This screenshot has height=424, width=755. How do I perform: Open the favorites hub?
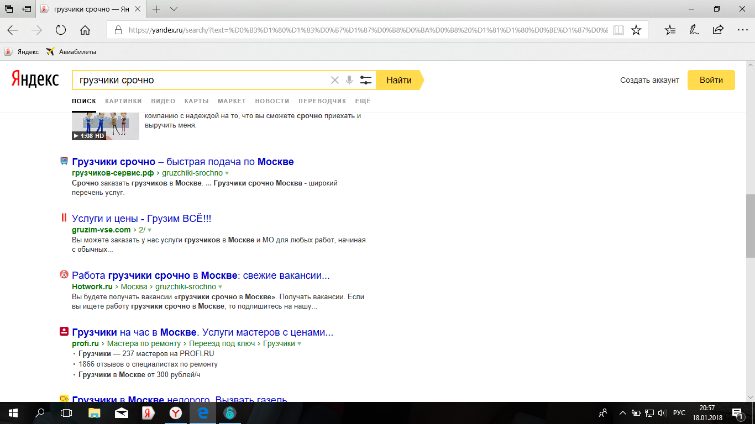tap(670, 30)
